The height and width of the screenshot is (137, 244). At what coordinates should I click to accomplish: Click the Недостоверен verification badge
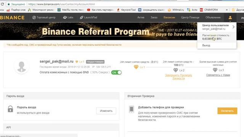95,62
